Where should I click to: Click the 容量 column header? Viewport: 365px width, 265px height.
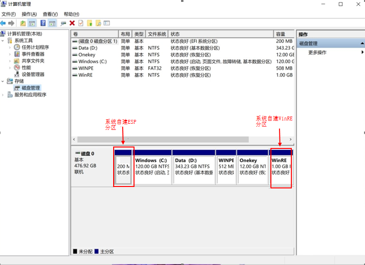point(280,34)
